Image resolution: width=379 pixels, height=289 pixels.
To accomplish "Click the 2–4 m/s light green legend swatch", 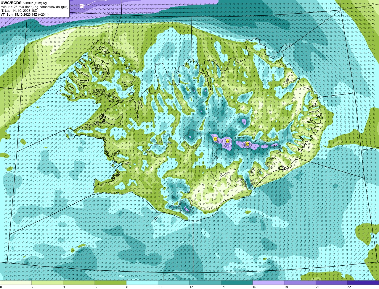I will tap(47, 283).
